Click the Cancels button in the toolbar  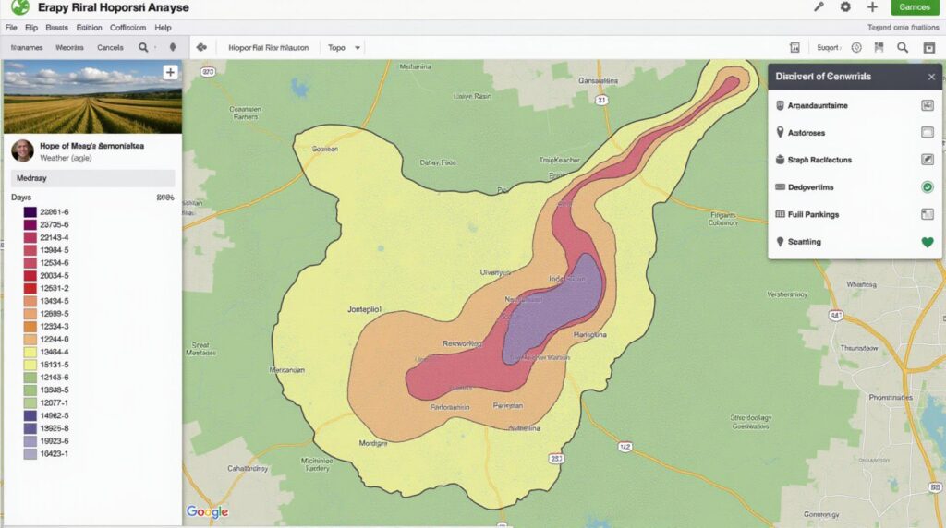point(110,47)
